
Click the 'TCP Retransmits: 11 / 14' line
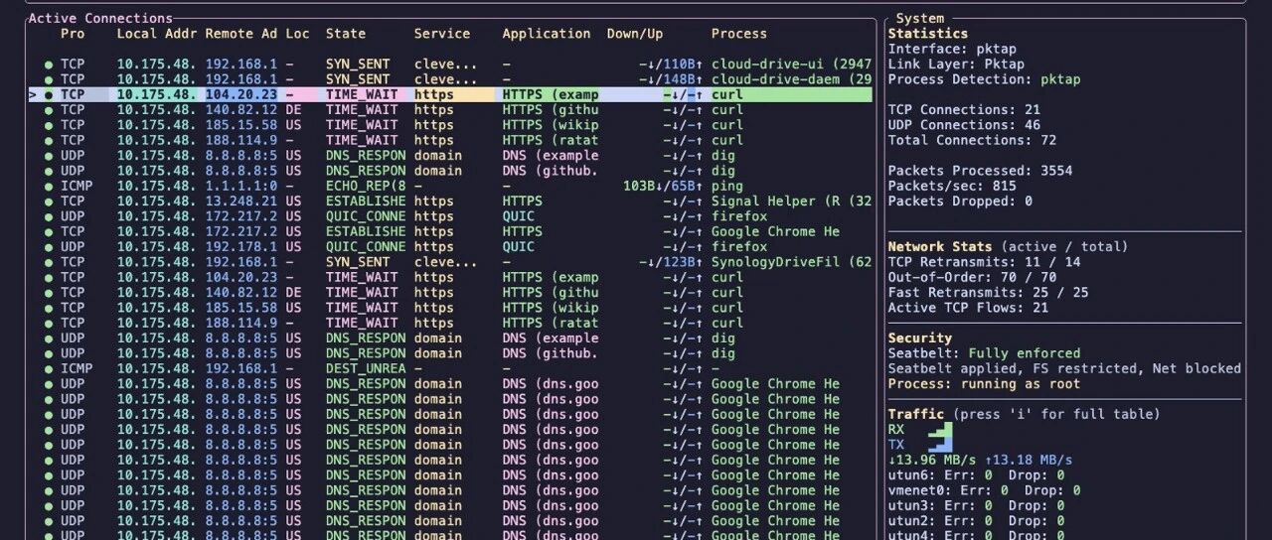coord(985,262)
